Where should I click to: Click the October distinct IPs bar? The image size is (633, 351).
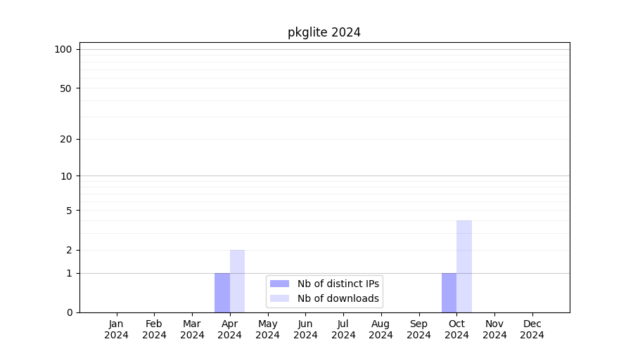pos(449,293)
